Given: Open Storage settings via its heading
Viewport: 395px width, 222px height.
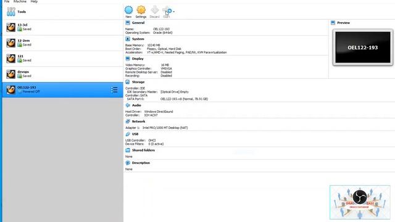Looking at the screenshot, I should (x=138, y=82).
